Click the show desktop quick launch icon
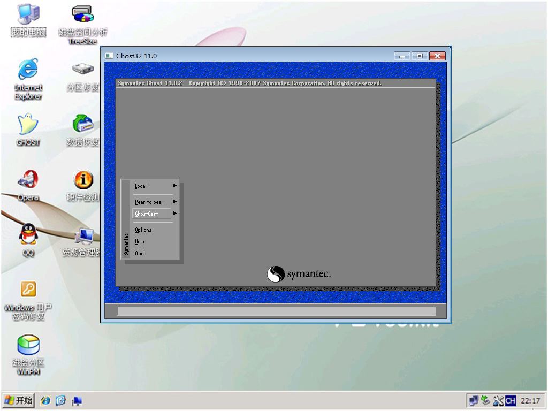The image size is (548, 411). [x=77, y=400]
